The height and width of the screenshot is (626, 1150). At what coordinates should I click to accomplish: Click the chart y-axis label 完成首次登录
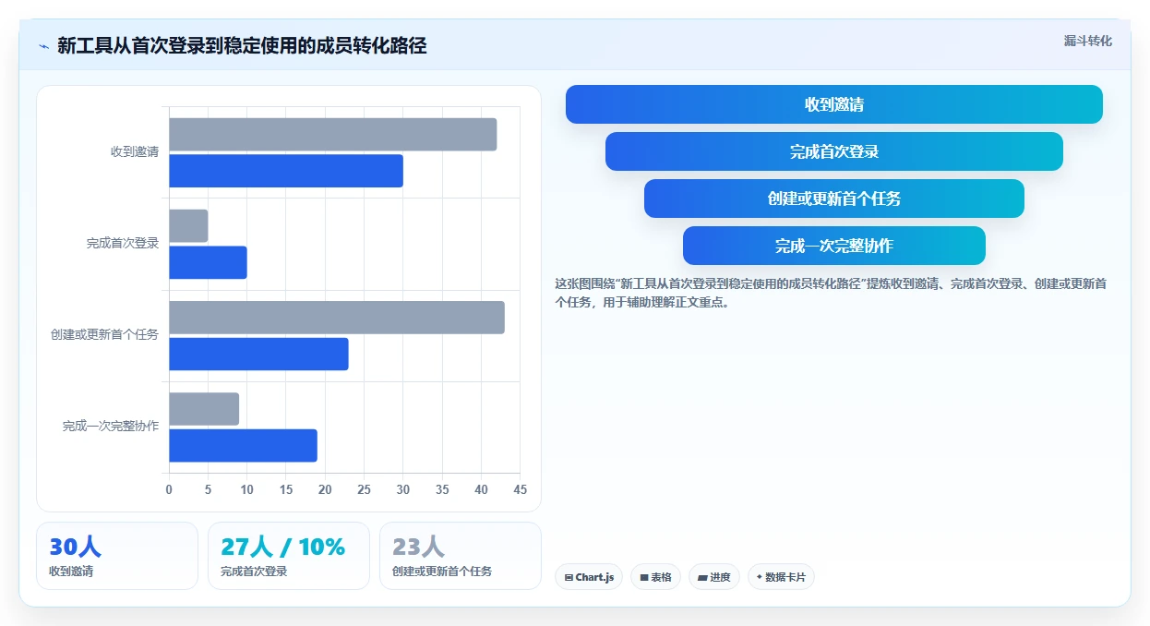click(123, 244)
